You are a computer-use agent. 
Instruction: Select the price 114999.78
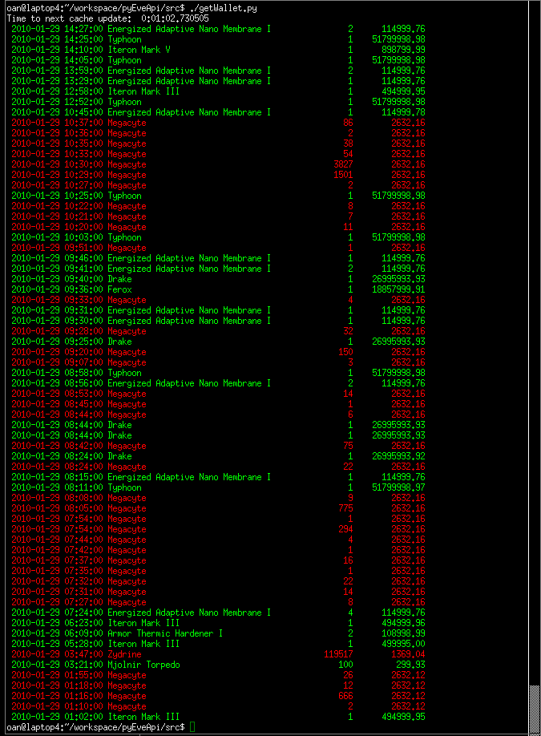coord(403,112)
